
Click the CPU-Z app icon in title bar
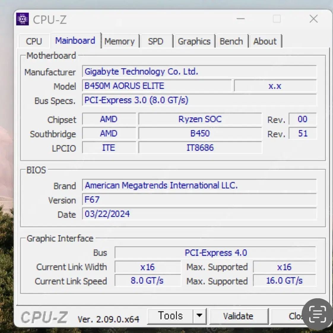(x=23, y=19)
